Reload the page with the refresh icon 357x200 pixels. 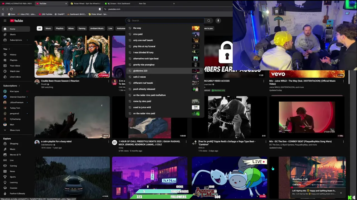pyautogui.click(x=11, y=9)
